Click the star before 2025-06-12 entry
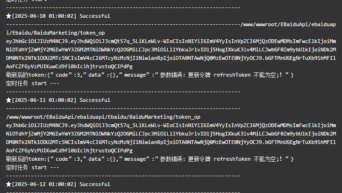Viewport: 342px width, 193px height. pos(8,184)
